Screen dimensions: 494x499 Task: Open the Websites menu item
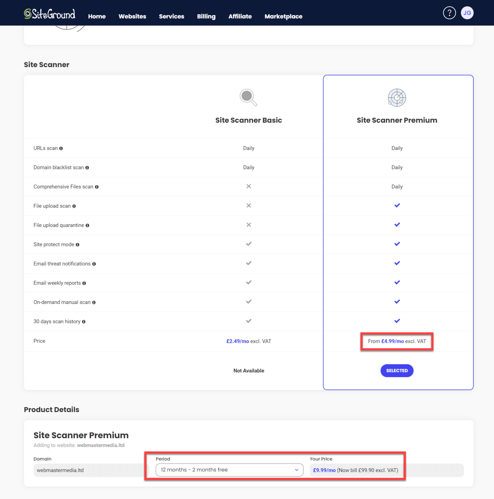[132, 16]
